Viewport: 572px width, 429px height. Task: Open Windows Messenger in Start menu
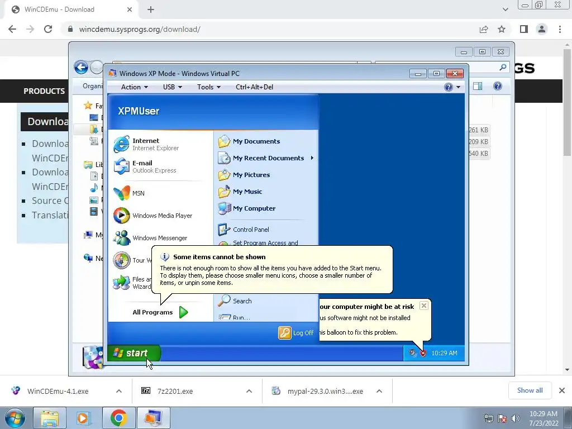[151, 238]
